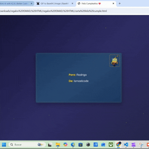Close the Kimi AI tab

(32, 3)
